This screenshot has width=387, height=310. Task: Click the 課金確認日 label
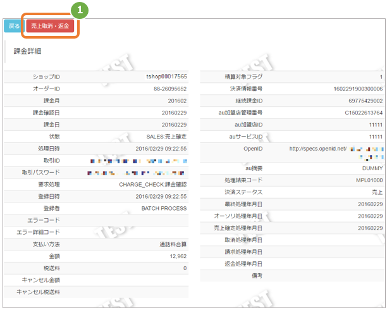point(46,113)
